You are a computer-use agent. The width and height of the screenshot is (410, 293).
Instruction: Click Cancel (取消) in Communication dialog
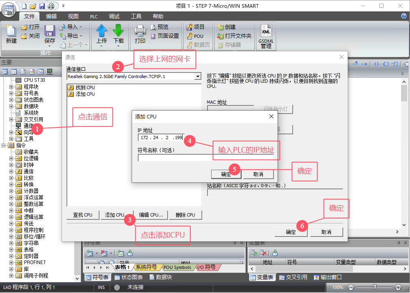coord(326,232)
